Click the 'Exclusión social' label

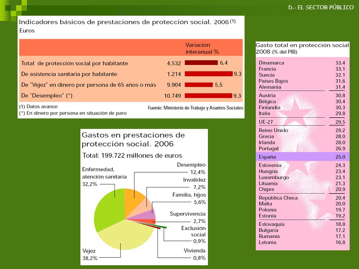click(193, 231)
